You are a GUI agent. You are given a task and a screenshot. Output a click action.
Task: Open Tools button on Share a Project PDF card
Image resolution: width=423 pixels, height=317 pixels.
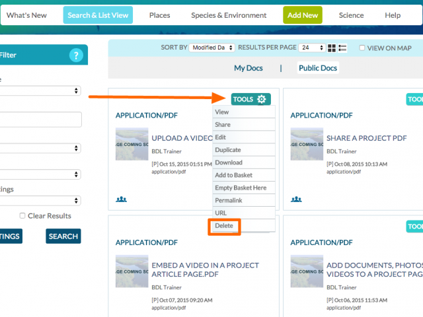pyautogui.click(x=414, y=99)
